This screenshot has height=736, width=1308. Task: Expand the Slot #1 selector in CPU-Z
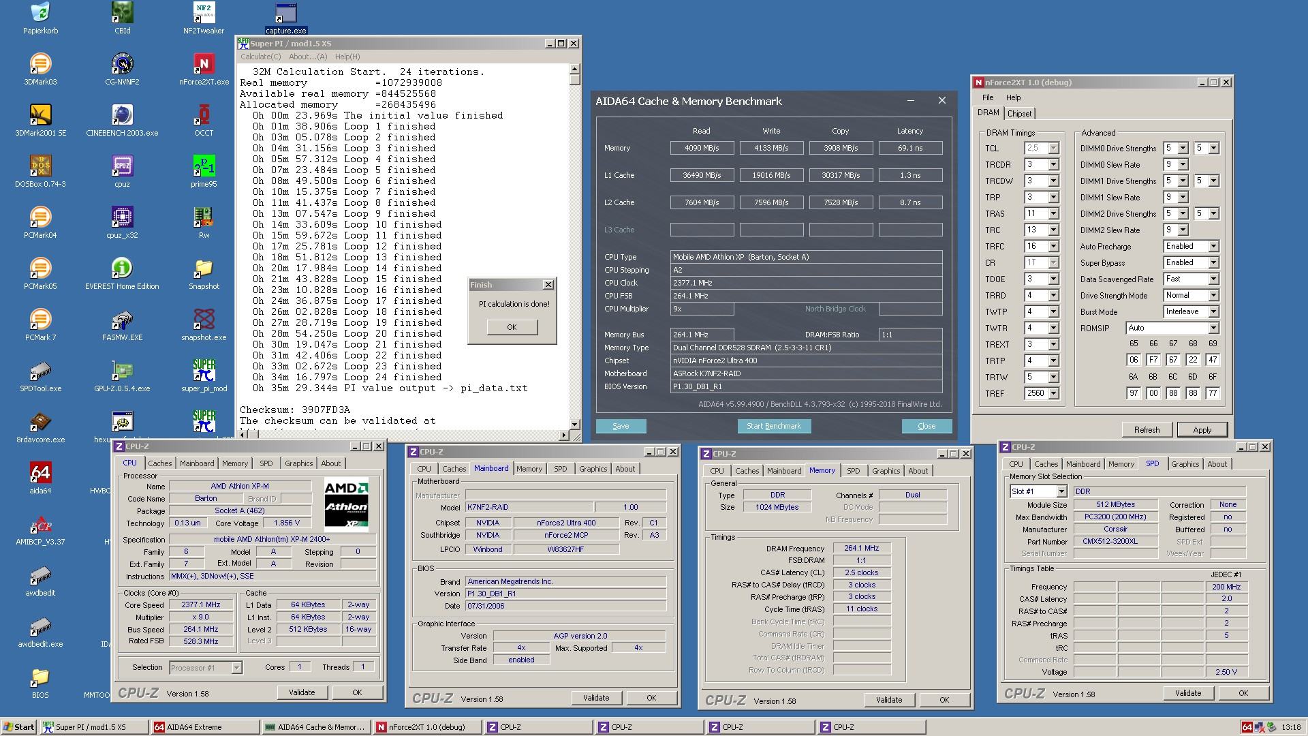1061,491
